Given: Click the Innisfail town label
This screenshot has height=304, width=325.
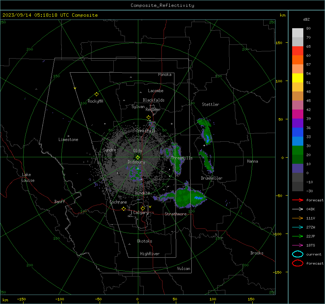Looking at the screenshot, I should pos(146,131).
